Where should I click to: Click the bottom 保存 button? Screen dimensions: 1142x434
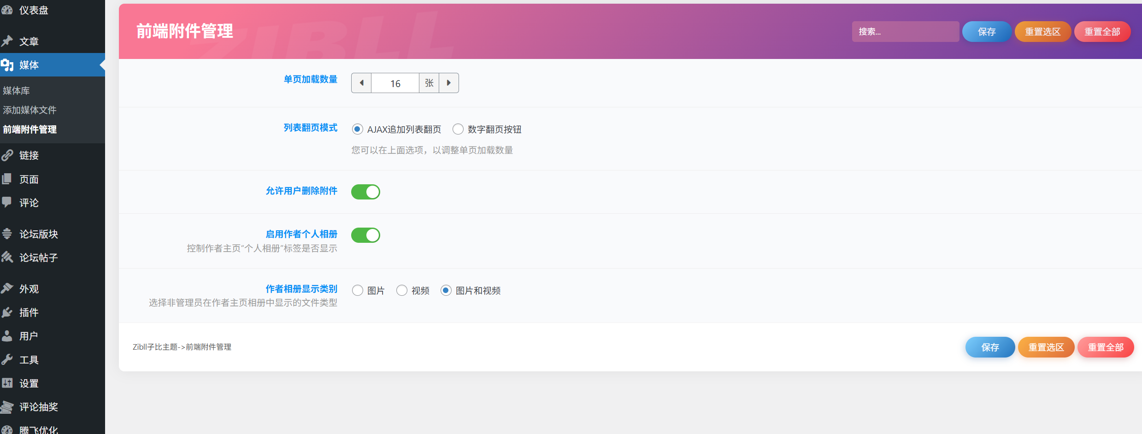click(x=990, y=347)
